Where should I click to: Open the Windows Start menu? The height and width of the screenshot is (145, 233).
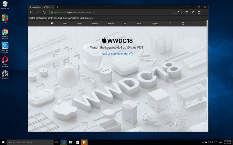coord(3,142)
